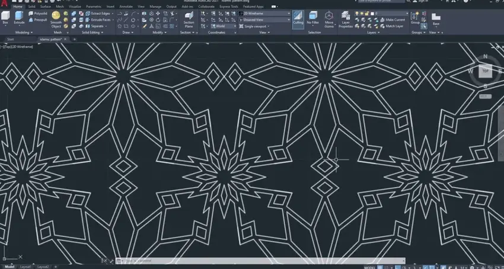Viewport: 504px width, 269px height.
Task: Click the Rectangle tool in Draw panel
Action: coord(126,26)
